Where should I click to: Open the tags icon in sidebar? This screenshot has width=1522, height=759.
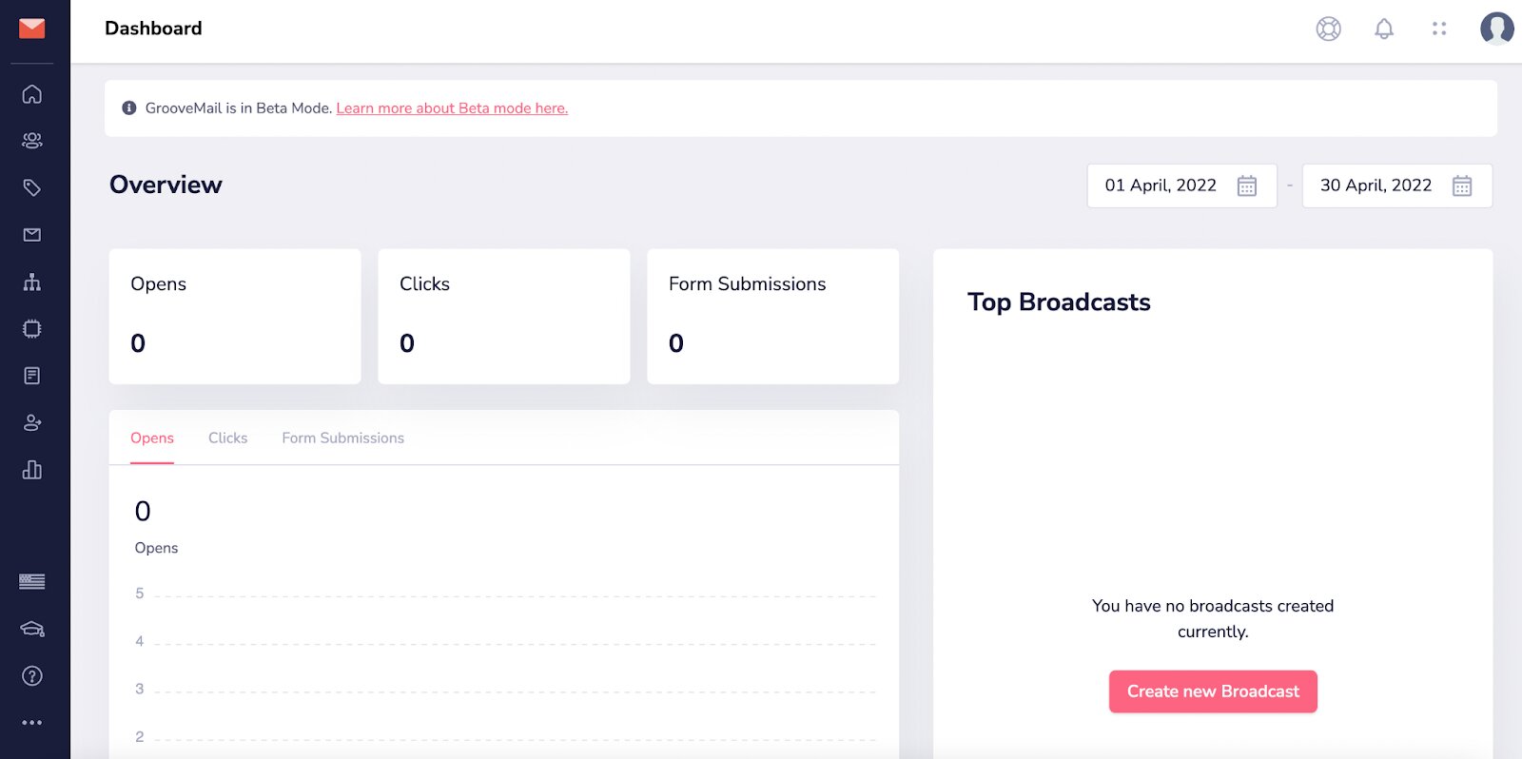pyautogui.click(x=32, y=187)
